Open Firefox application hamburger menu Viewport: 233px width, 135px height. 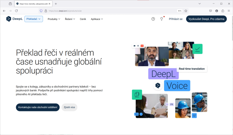click(229, 11)
